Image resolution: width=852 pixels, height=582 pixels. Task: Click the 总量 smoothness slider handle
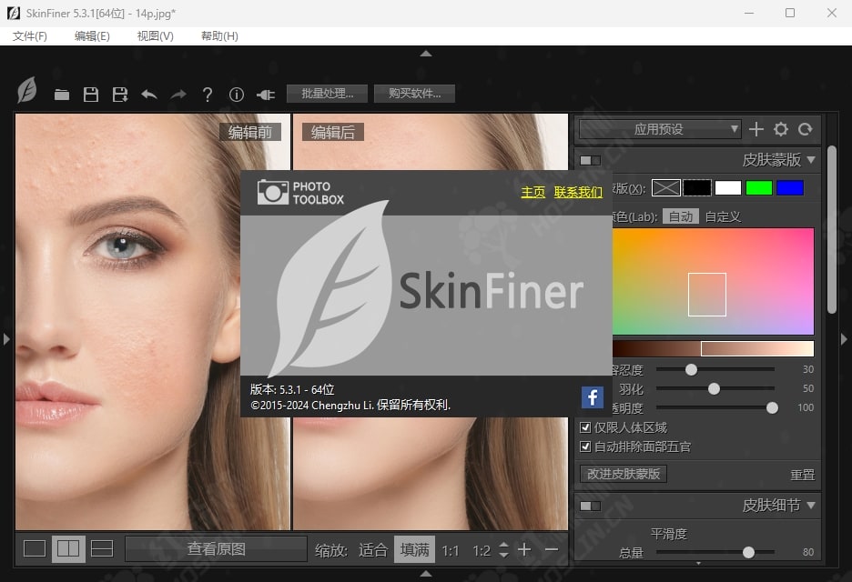[x=749, y=552]
